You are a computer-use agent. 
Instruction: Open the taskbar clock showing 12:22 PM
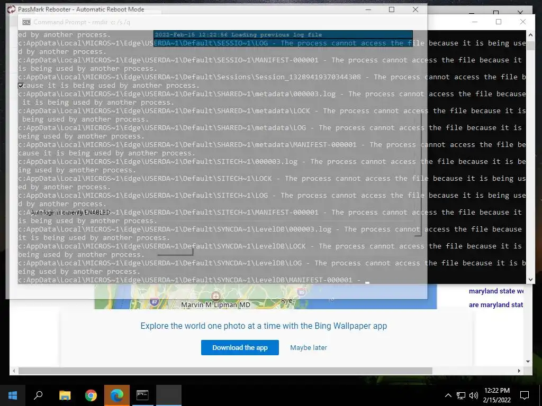point(496,395)
